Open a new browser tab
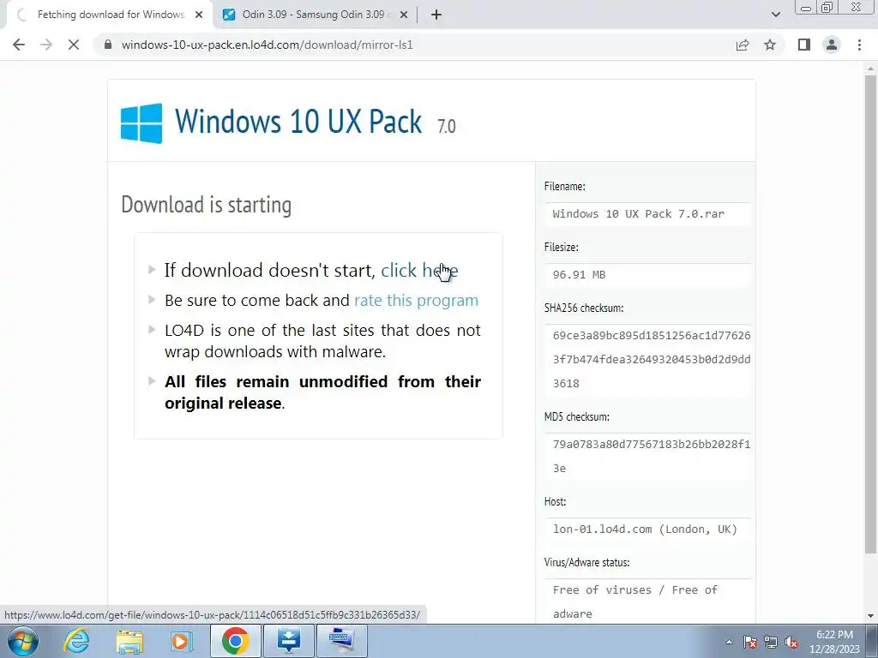878x658 pixels. pos(436,15)
